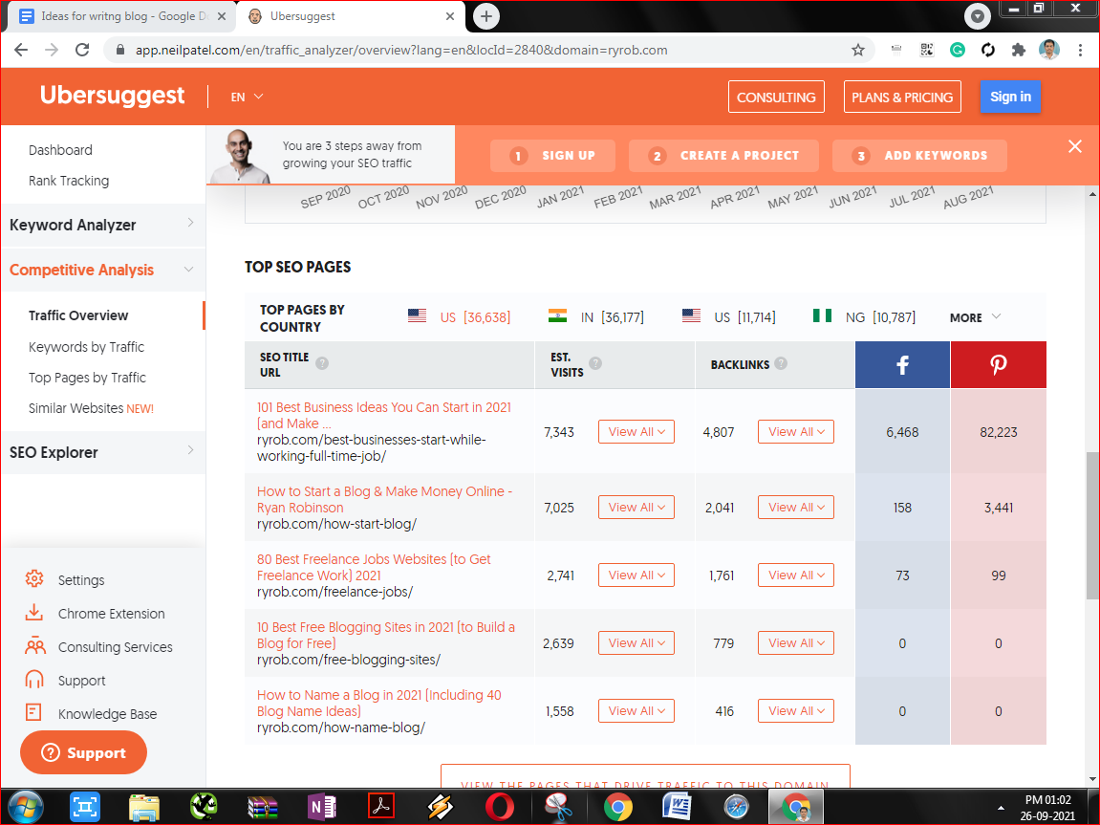Viewport: 1100px width, 825px height.
Task: Click the Est. Visits help question icon
Action: point(595,363)
